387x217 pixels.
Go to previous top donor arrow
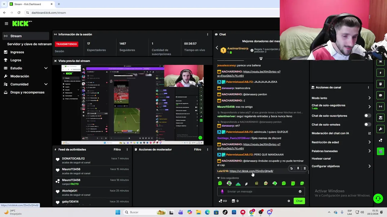pyautogui.click(x=217, y=48)
